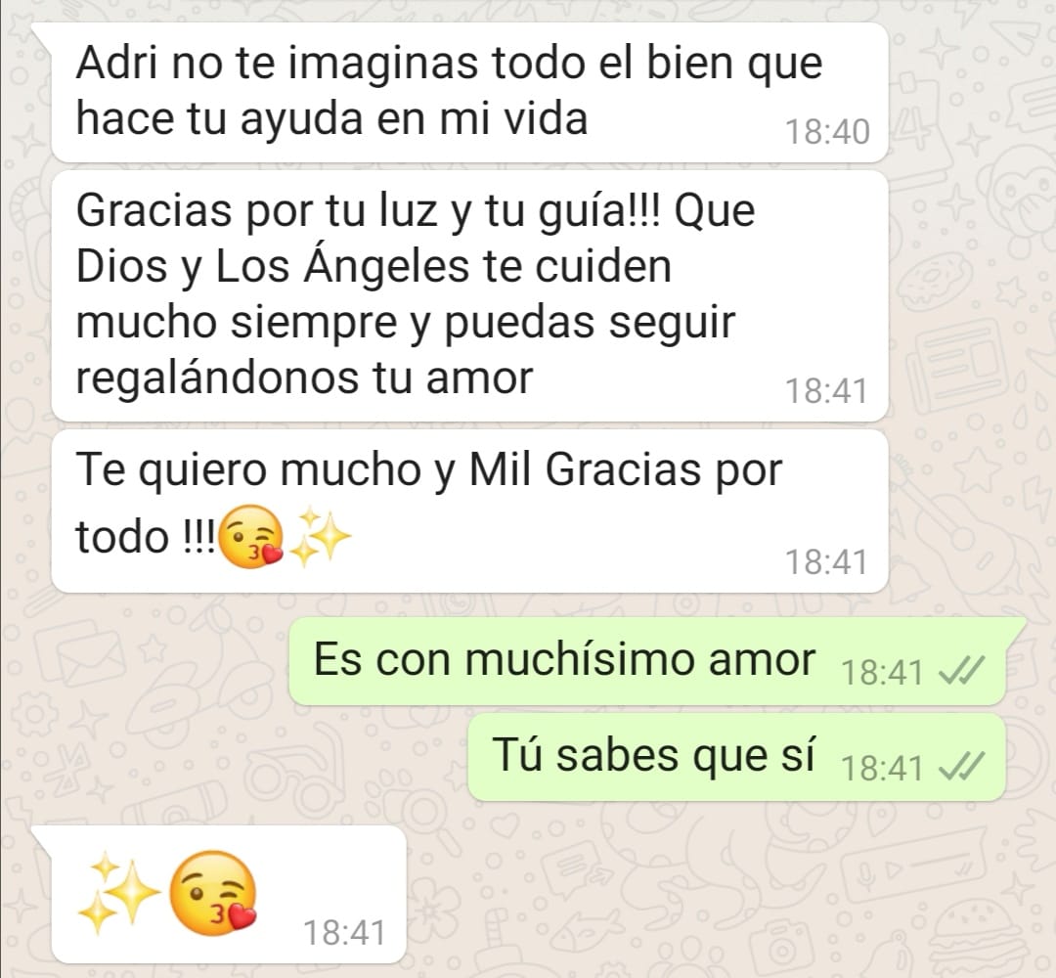1056x978 pixels.
Task: Select the emoji-only message bubble
Action: [x=229, y=894]
